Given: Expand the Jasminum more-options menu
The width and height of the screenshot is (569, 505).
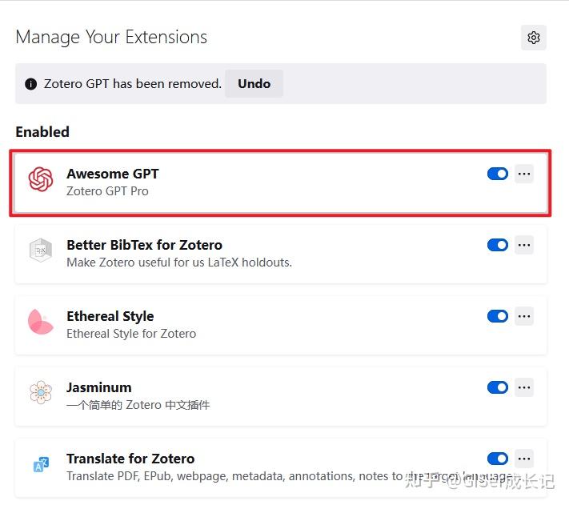Looking at the screenshot, I should (524, 387).
